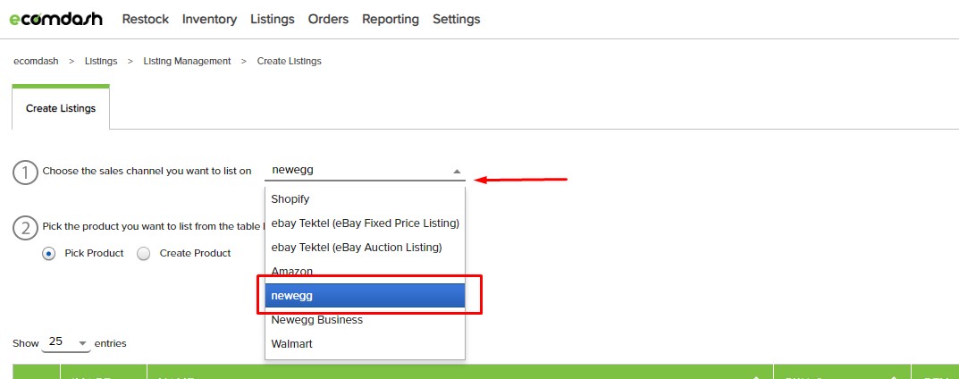Viewport: 959px width, 379px height.
Task: Choose ebay Tektel Auction Listing option
Action: 357,247
